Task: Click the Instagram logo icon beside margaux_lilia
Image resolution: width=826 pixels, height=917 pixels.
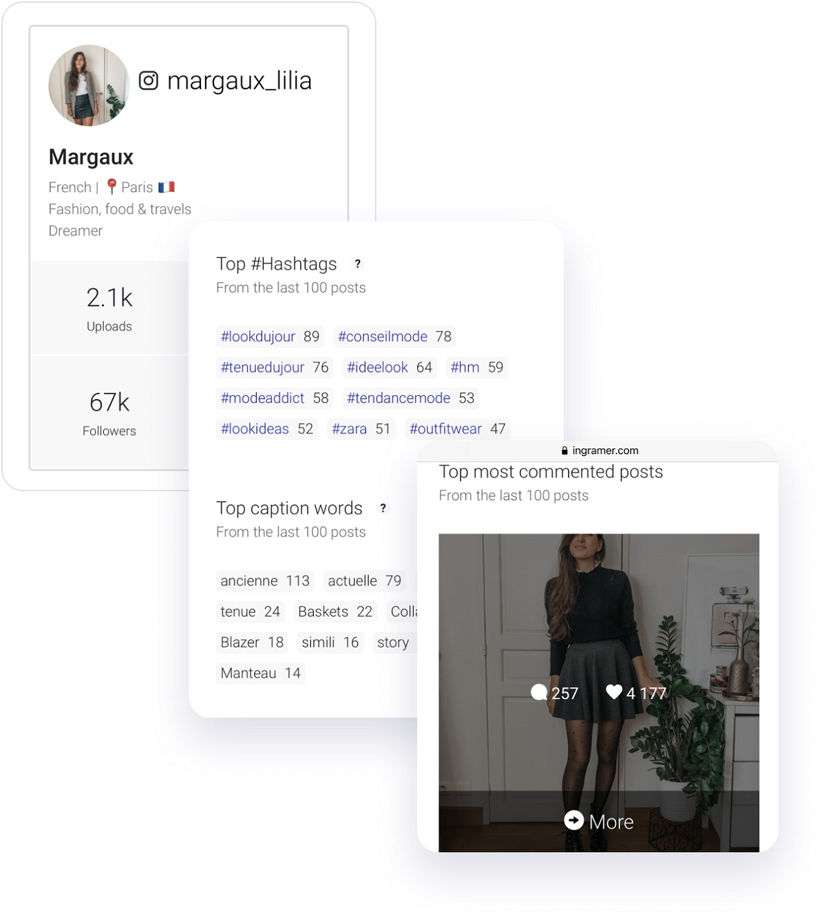Action: [149, 80]
